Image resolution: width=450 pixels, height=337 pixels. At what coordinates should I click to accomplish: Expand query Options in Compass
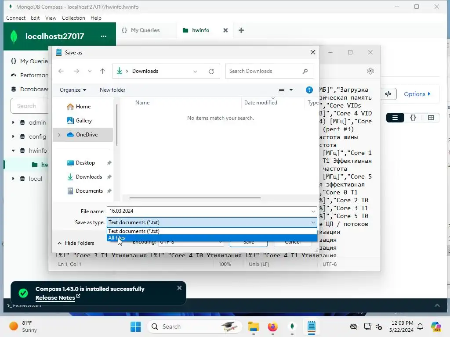pyautogui.click(x=417, y=94)
